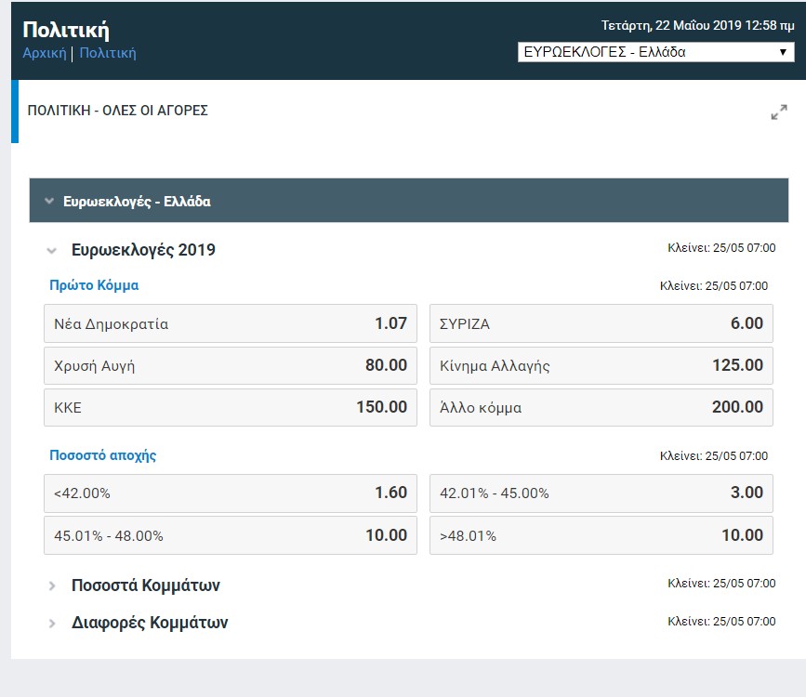
Task: Click the expand fullscreen arrows icon
Action: [779, 112]
